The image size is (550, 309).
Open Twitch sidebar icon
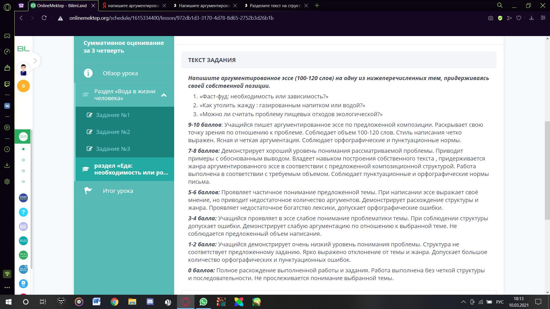click(7, 84)
